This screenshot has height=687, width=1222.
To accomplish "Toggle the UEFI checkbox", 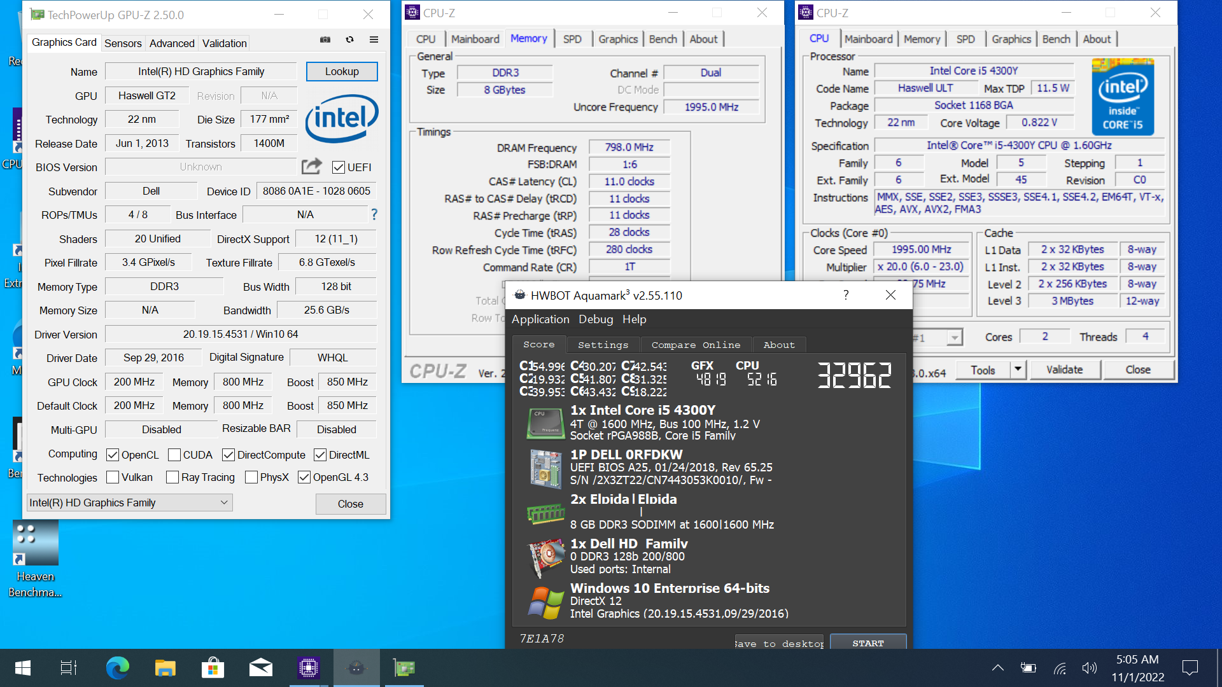I will (x=339, y=167).
